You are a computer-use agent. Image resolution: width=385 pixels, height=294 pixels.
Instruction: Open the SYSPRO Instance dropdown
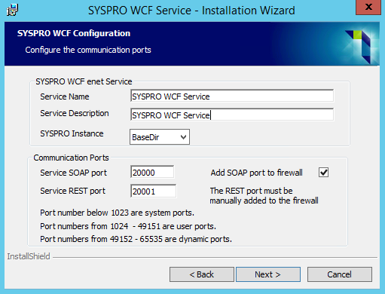160,137
